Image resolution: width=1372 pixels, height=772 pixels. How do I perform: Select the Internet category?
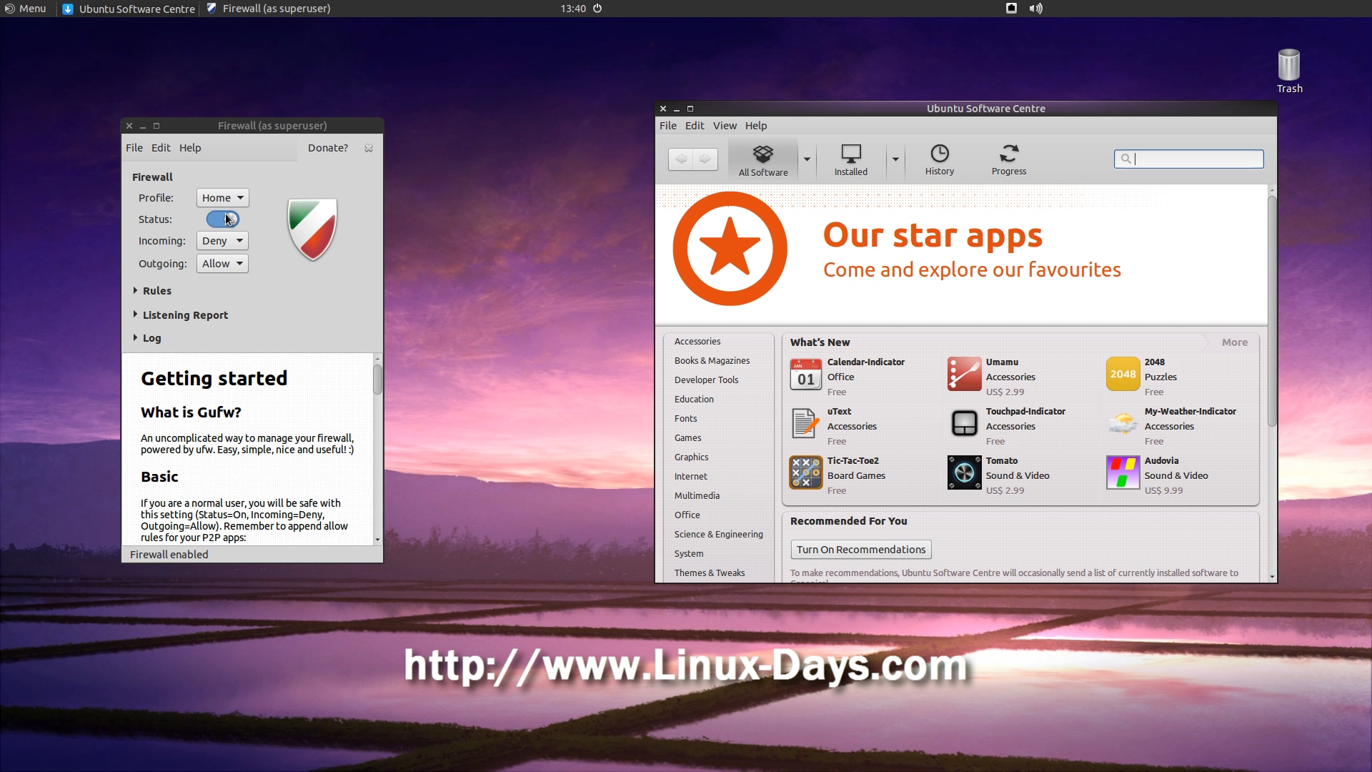pyautogui.click(x=690, y=477)
